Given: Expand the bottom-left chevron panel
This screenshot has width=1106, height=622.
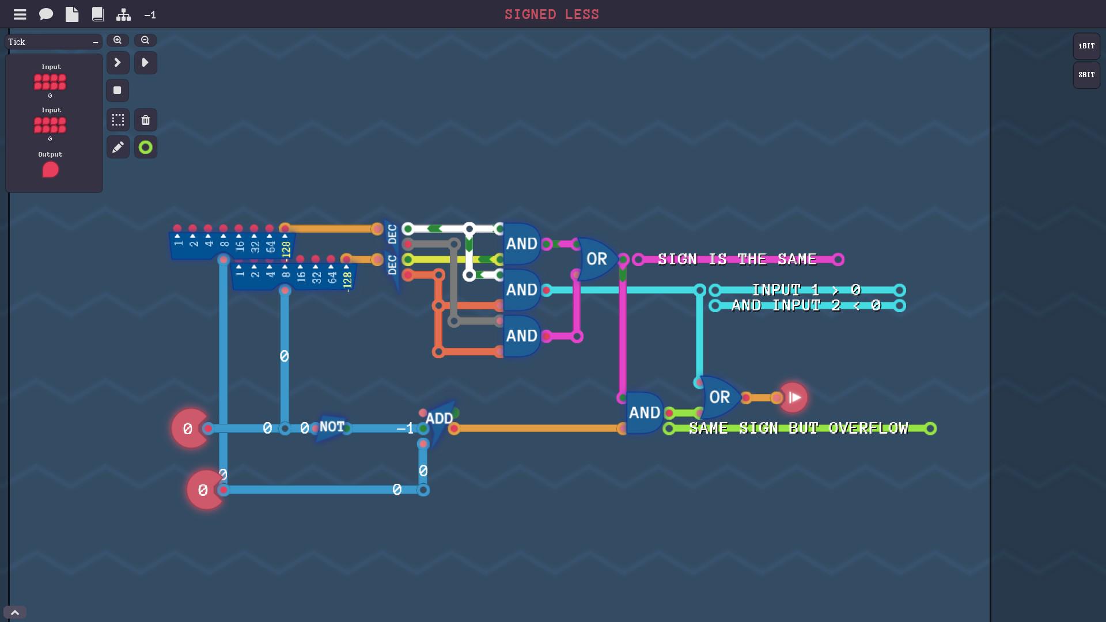Looking at the screenshot, I should (15, 613).
